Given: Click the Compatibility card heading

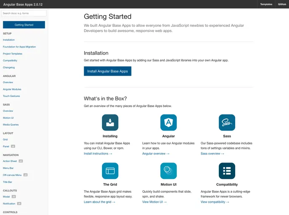Looking at the screenshot, I should [227, 184].
